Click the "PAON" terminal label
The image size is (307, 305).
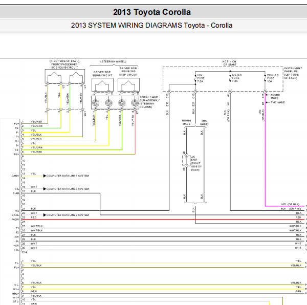point(15,220)
